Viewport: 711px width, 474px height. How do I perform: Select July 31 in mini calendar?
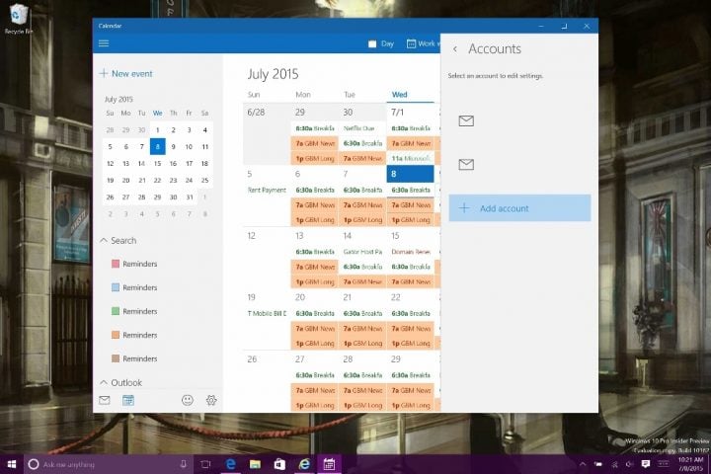189,197
